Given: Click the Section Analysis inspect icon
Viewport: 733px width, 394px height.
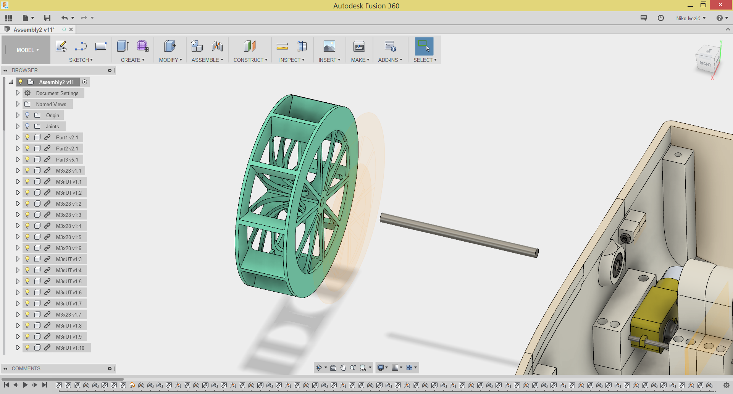Looking at the screenshot, I should pos(302,46).
